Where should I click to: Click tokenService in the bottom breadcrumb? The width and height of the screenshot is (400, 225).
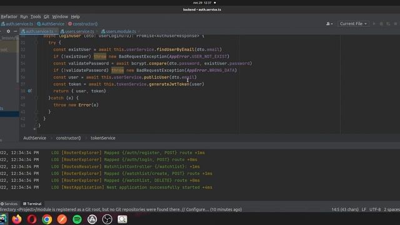point(102,138)
